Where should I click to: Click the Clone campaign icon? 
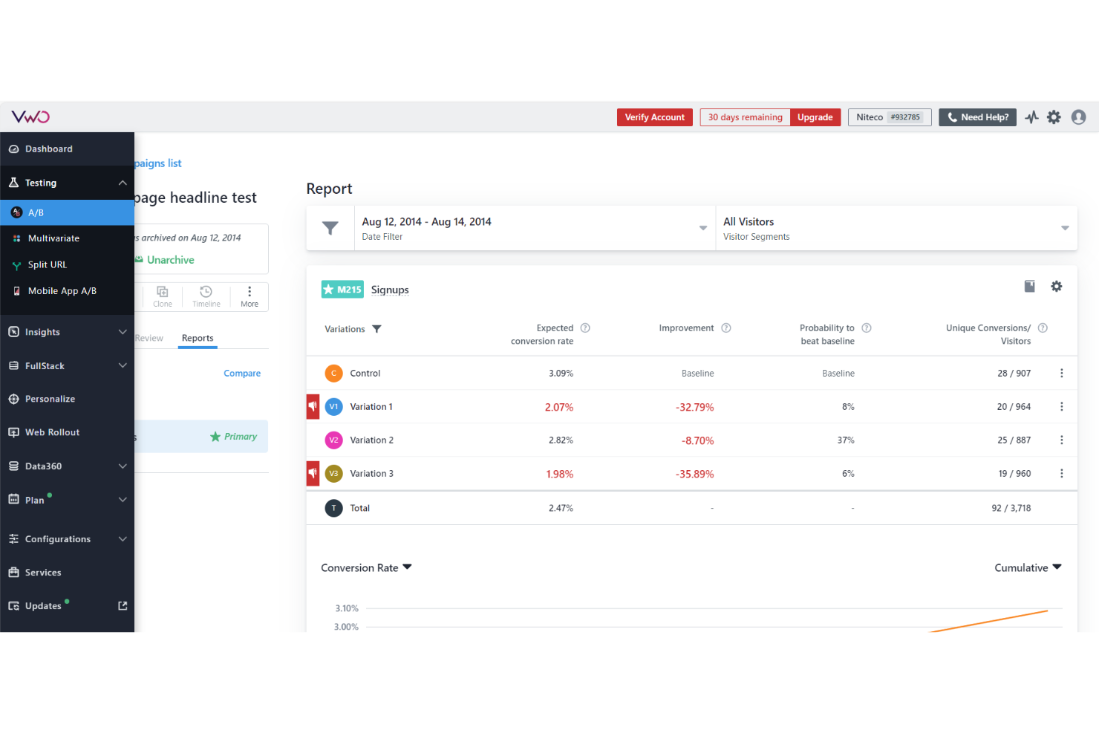163,296
